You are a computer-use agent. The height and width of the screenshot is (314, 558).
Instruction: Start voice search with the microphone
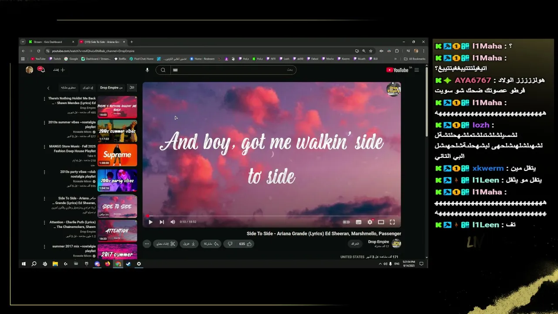coord(147,70)
